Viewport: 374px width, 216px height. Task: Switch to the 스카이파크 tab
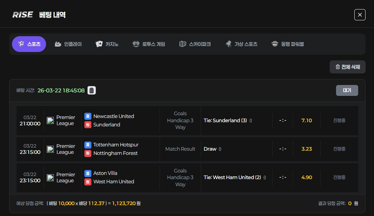click(x=195, y=44)
